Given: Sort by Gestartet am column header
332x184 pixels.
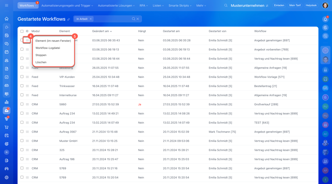Looking at the screenshot, I should [x=171, y=31].
